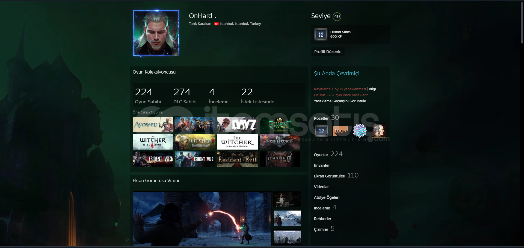
Task: Open the white-haired character portrait badge
Action: (x=378, y=131)
